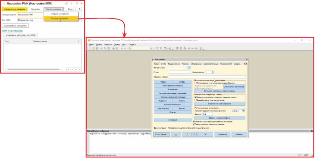Star the Настройки РМК window as favorite
The image size is (315, 159).
(x=3, y=3)
